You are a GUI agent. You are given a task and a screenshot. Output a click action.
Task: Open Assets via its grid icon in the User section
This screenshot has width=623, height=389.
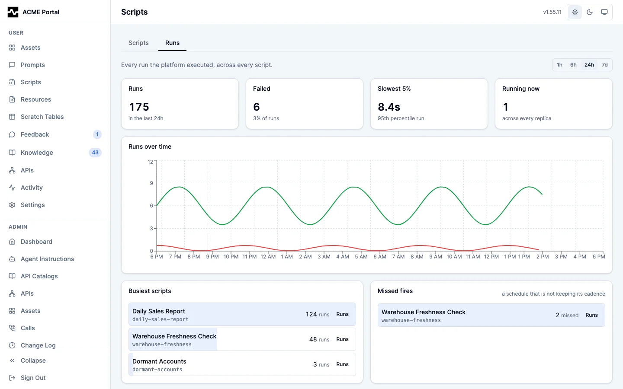(12, 48)
